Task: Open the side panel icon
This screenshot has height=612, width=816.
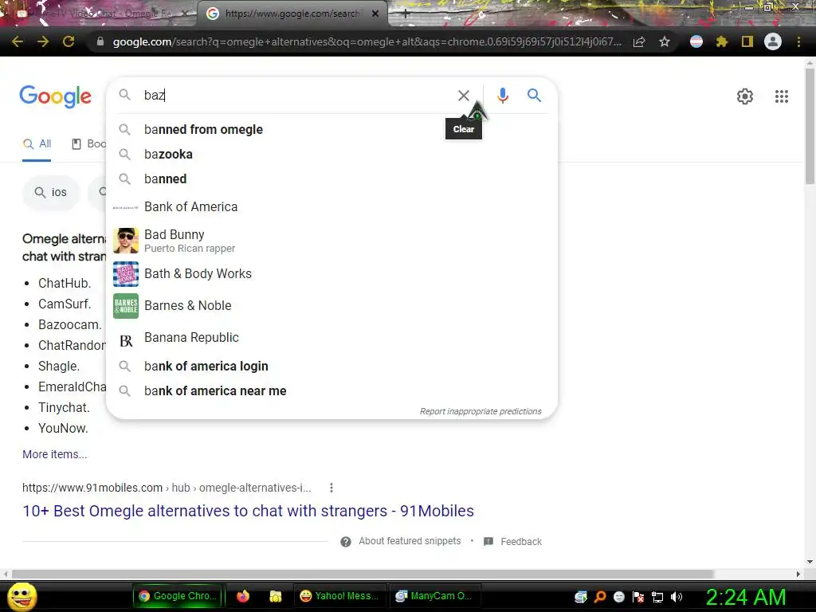Action: [747, 41]
